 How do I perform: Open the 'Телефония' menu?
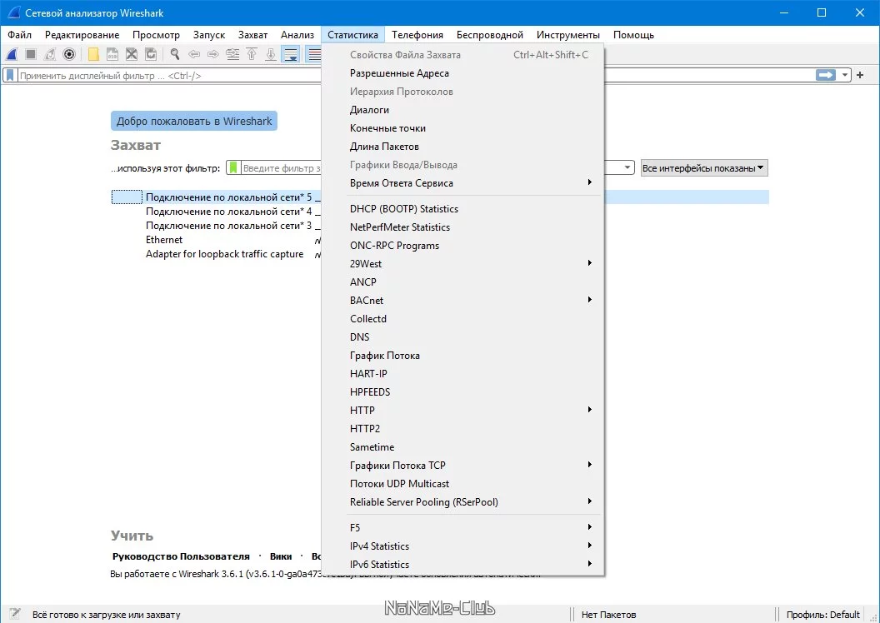tap(417, 35)
